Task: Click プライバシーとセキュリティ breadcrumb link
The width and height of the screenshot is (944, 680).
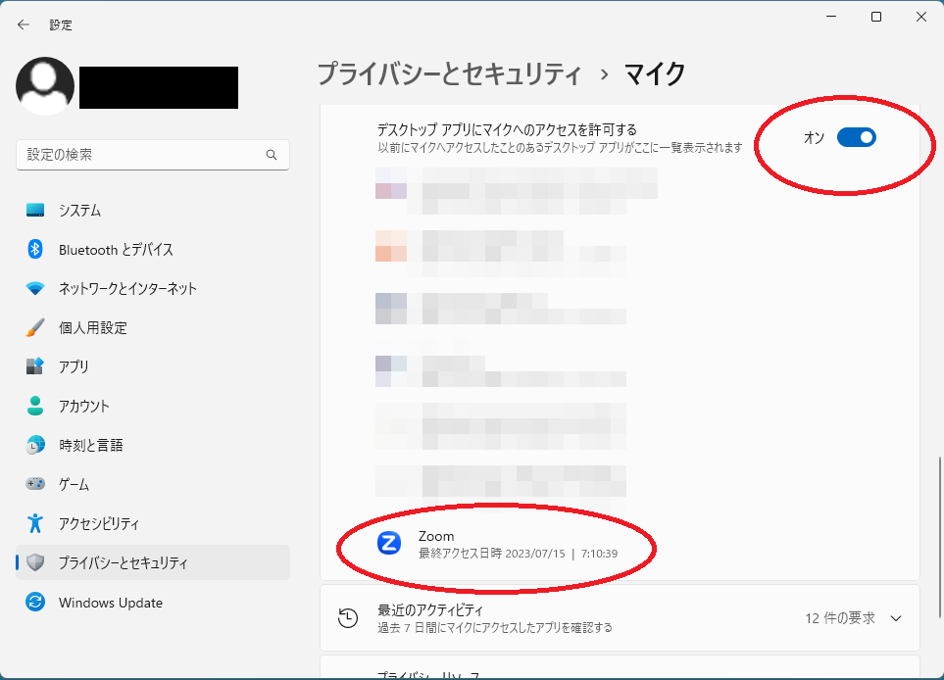Action: 449,73
